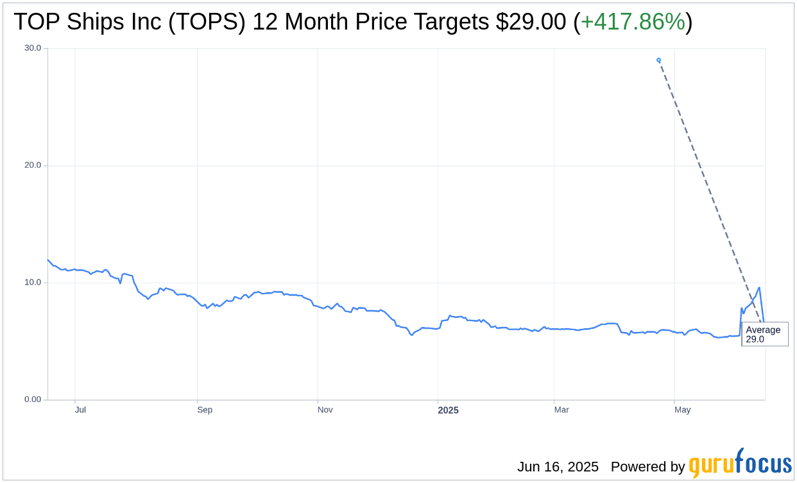This screenshot has height=483, width=797.
Task: Click the 10.0 y-axis label
Action: pyautogui.click(x=33, y=283)
